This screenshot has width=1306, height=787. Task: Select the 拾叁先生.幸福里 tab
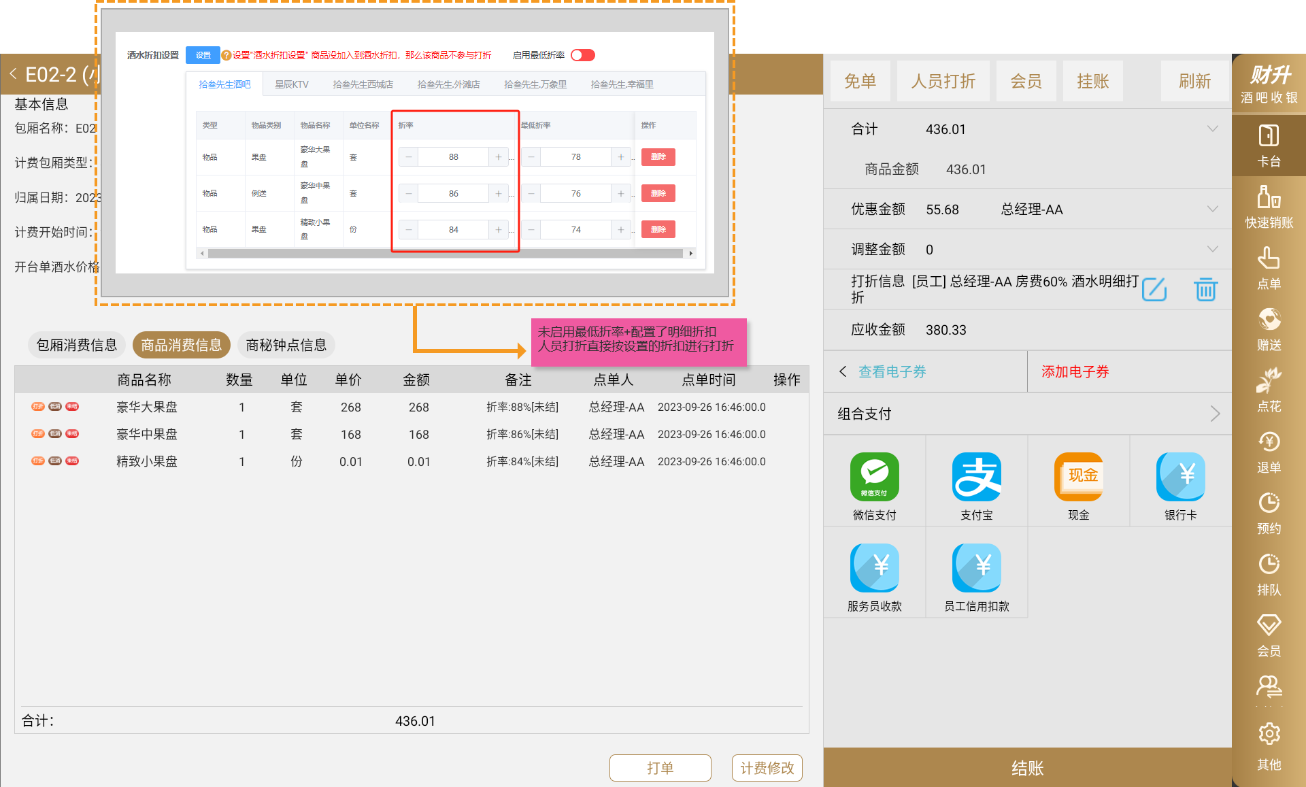(622, 84)
